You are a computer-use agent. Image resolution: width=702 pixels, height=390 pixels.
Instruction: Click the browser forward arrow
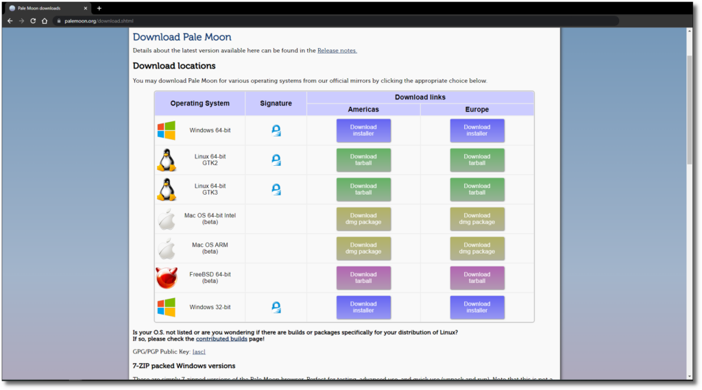pos(21,21)
